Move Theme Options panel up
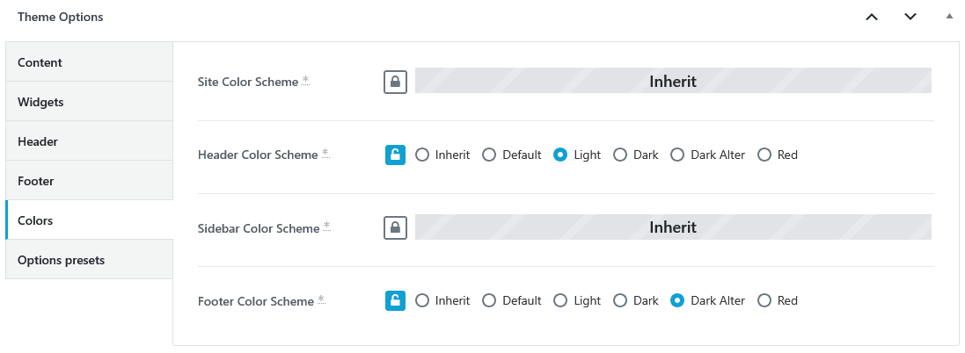The height and width of the screenshot is (353, 965). click(x=872, y=18)
